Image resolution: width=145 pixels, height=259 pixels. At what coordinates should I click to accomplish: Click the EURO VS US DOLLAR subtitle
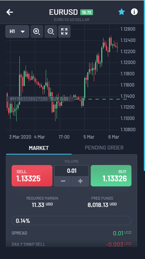click(72, 20)
